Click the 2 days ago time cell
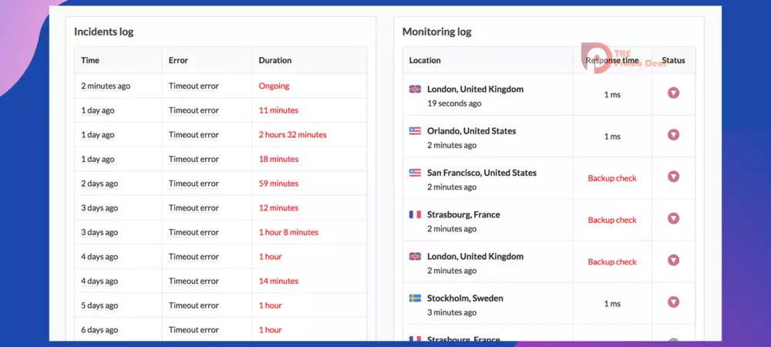This screenshot has width=771, height=347. 99,184
